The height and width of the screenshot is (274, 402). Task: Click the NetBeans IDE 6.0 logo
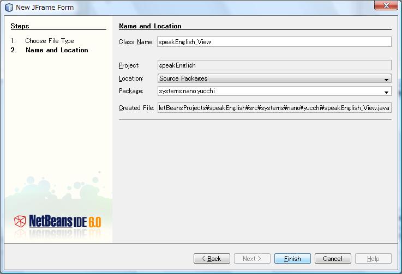tap(57, 221)
